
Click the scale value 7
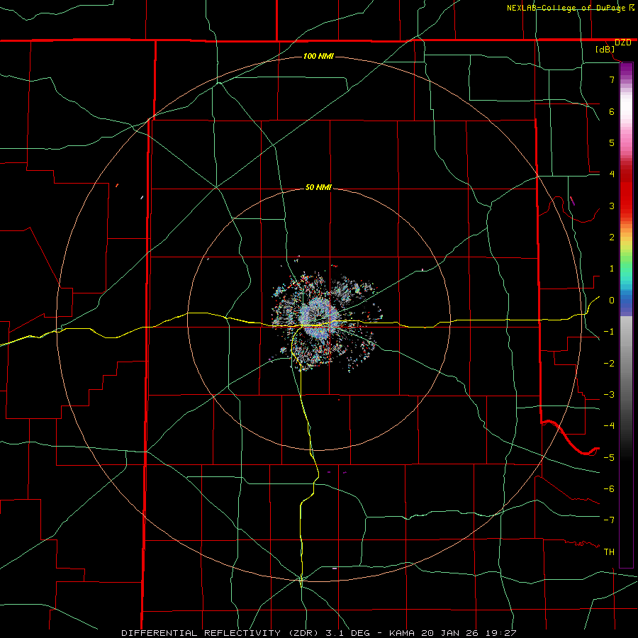(x=612, y=79)
